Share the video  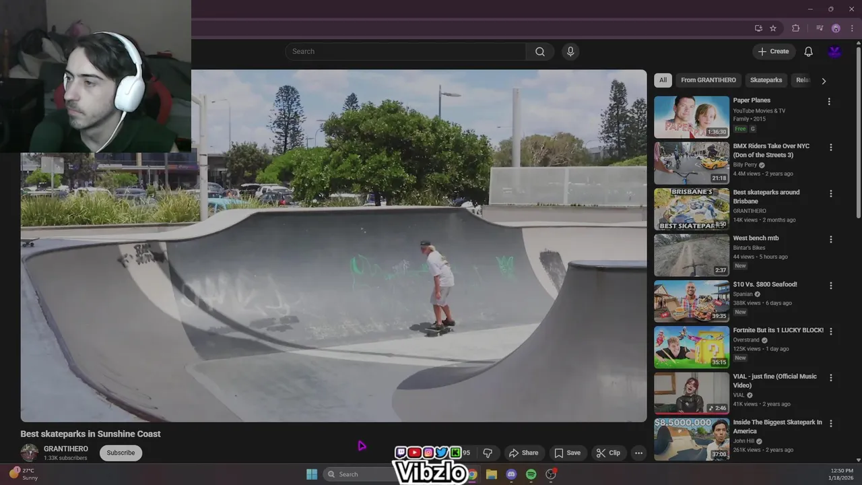[x=523, y=453]
